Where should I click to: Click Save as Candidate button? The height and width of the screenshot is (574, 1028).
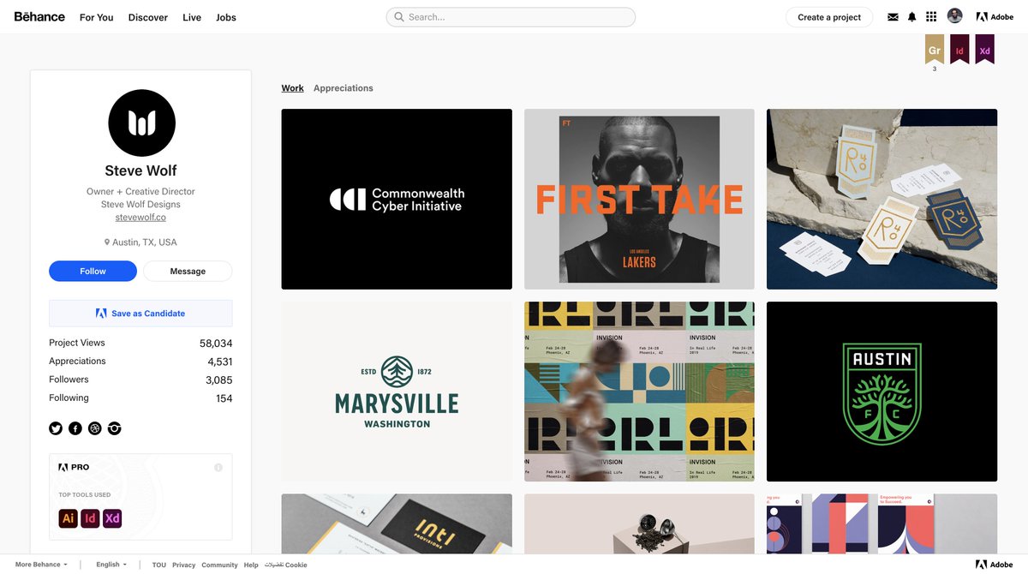tap(140, 314)
